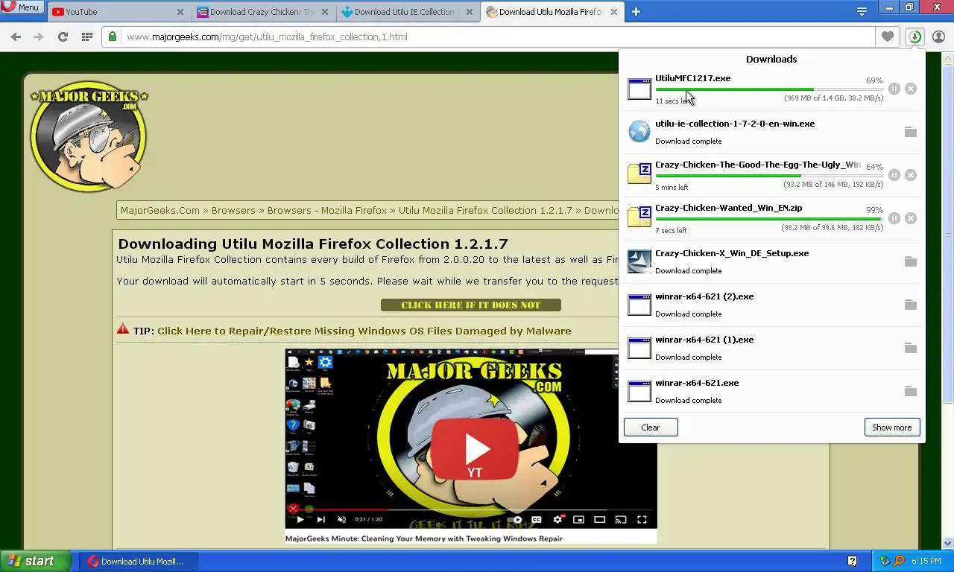Viewport: 954px width, 572px height.
Task: Go forward to next page
Action: click(x=39, y=36)
